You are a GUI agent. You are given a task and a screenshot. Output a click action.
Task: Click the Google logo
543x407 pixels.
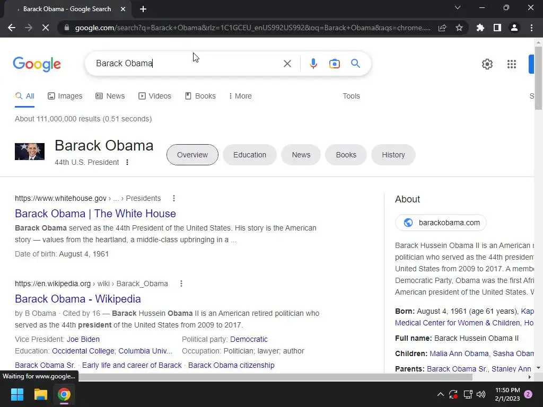37,64
